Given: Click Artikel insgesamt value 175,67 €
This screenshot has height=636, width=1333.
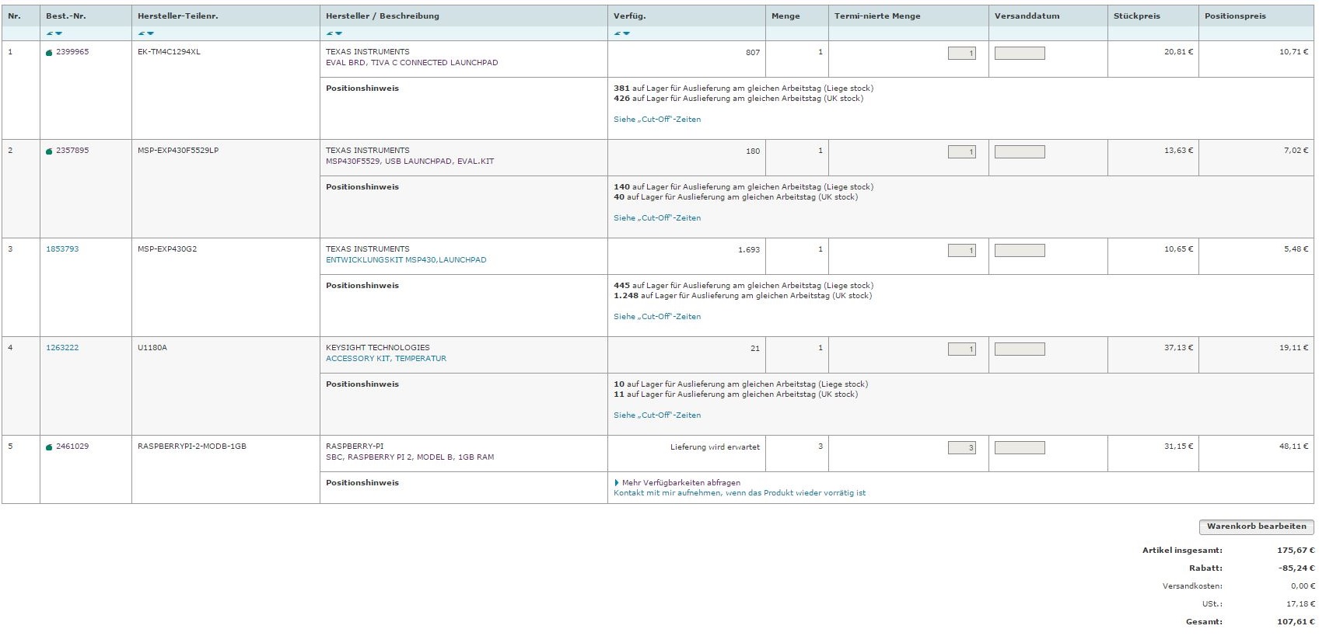Looking at the screenshot, I should (1296, 551).
